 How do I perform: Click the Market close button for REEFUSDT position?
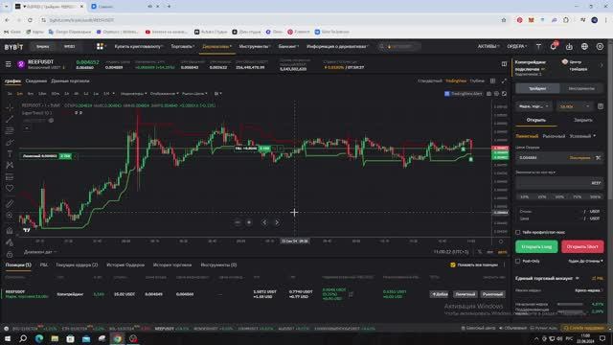point(492,294)
